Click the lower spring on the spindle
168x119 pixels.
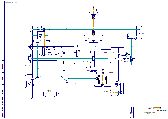point(93,33)
